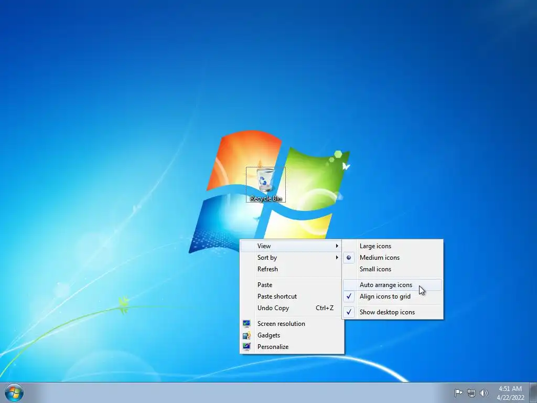Open Personalize from the context menu
The image size is (537, 403).
click(292, 347)
